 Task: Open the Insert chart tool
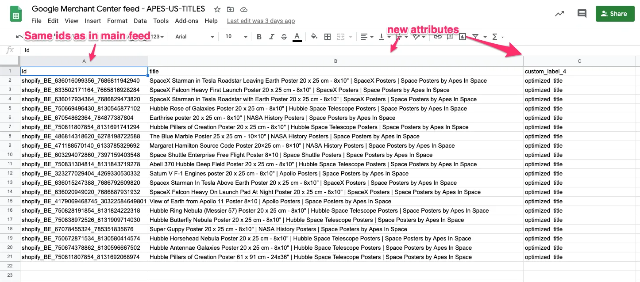pyautogui.click(x=463, y=37)
